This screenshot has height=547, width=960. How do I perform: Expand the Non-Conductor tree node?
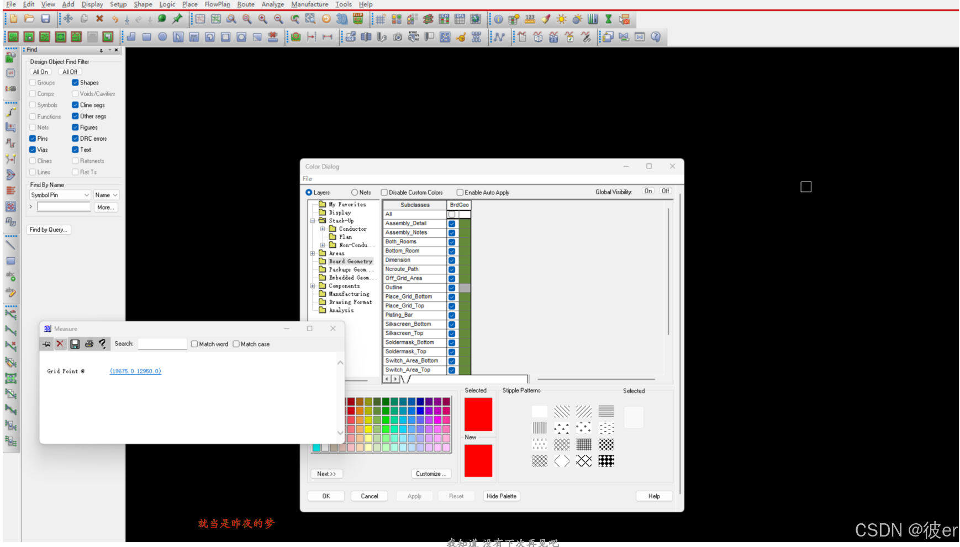tap(323, 245)
